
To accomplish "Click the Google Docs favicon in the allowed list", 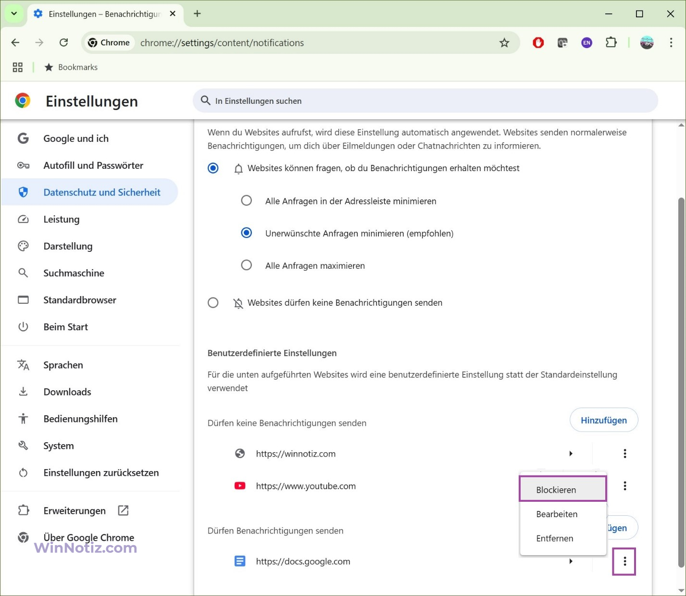I will point(240,561).
